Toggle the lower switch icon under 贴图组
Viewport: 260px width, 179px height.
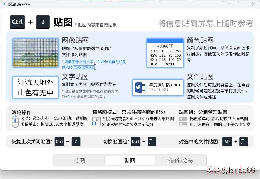pyautogui.click(x=183, y=124)
